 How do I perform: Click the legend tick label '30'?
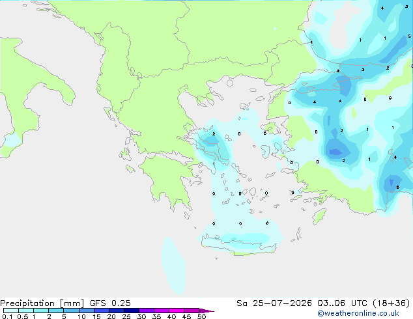pyautogui.click(x=141, y=316)
